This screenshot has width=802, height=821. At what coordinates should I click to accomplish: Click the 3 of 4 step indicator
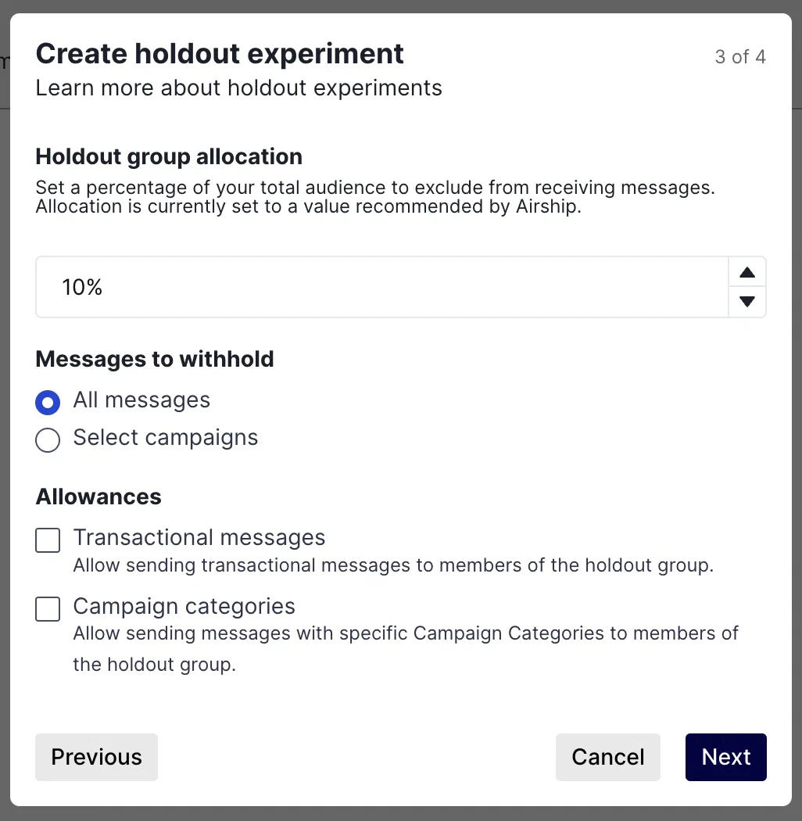coord(739,57)
